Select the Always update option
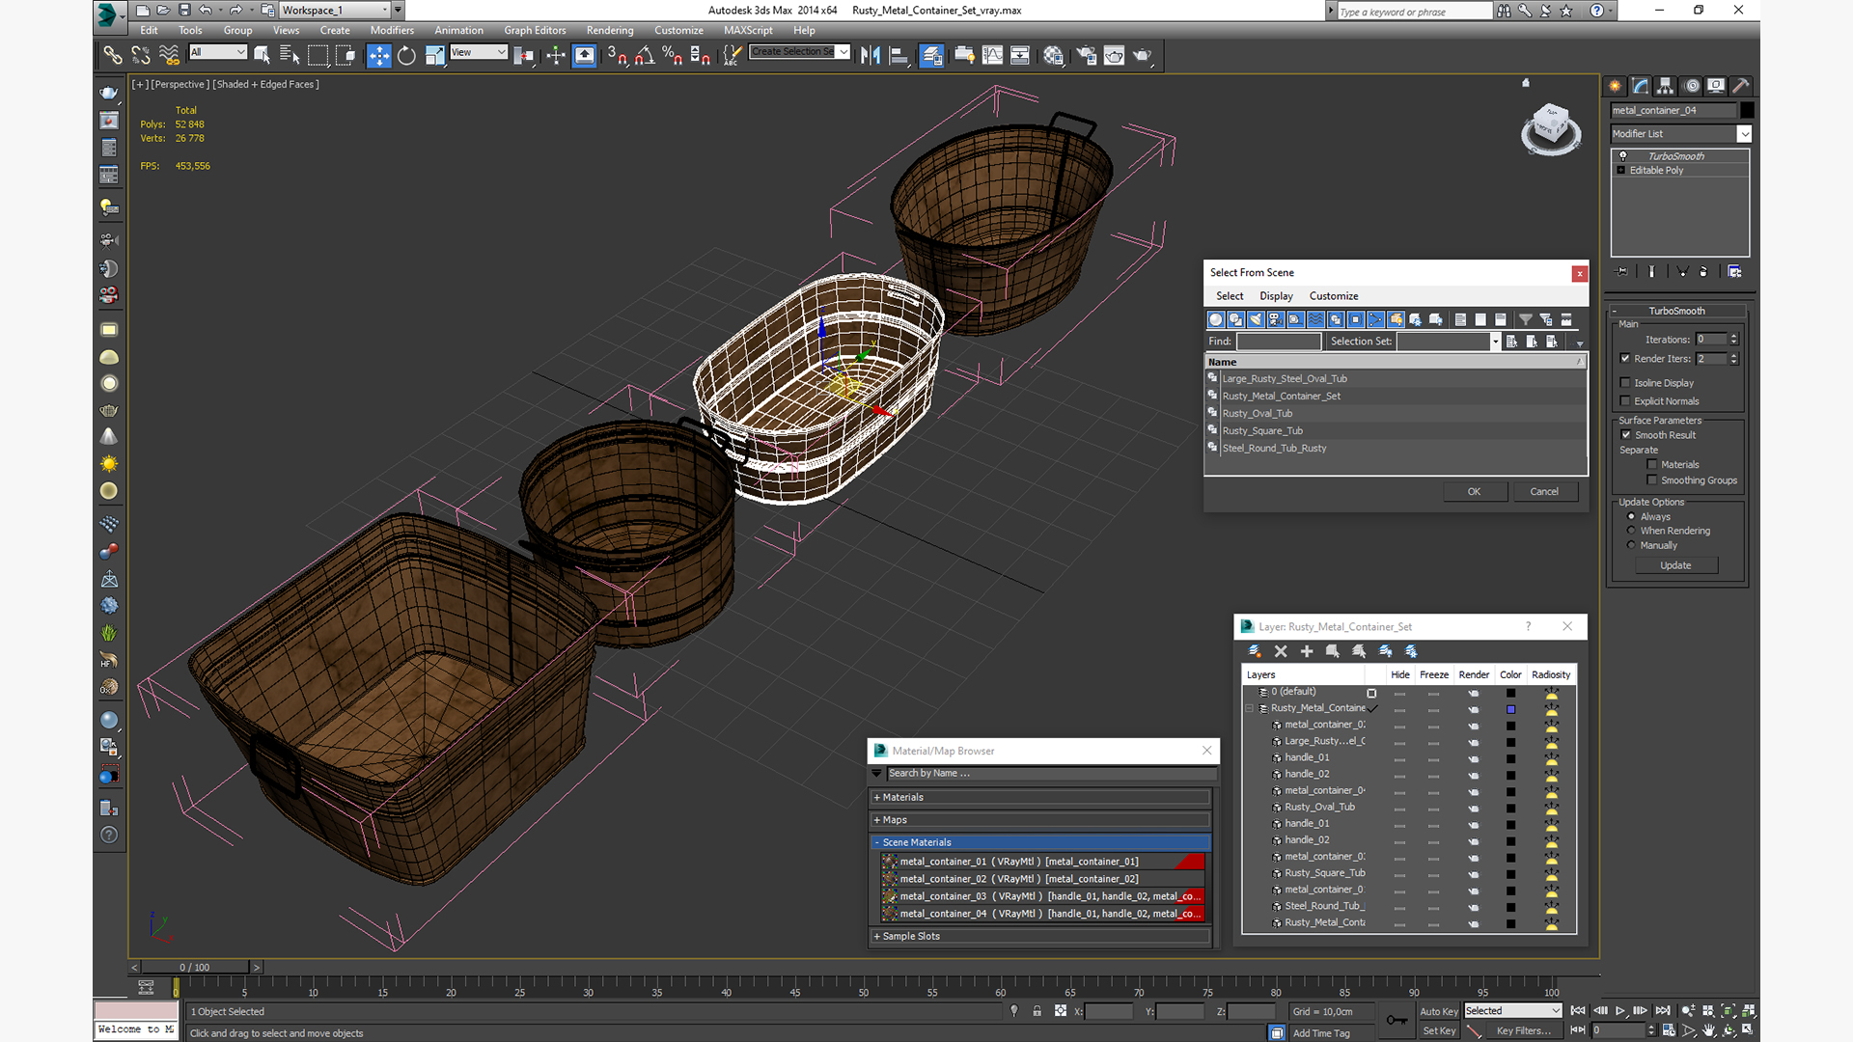 [x=1632, y=516]
